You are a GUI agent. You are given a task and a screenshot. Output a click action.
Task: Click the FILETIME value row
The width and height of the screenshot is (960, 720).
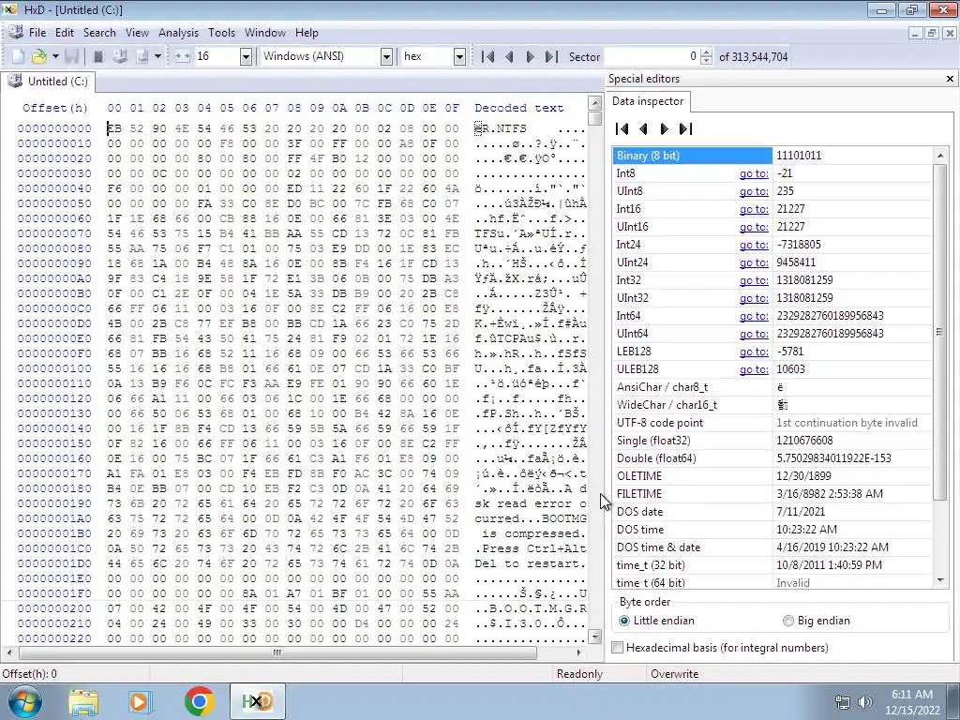(x=772, y=493)
